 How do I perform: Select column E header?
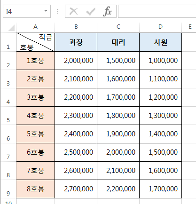tap(189, 27)
